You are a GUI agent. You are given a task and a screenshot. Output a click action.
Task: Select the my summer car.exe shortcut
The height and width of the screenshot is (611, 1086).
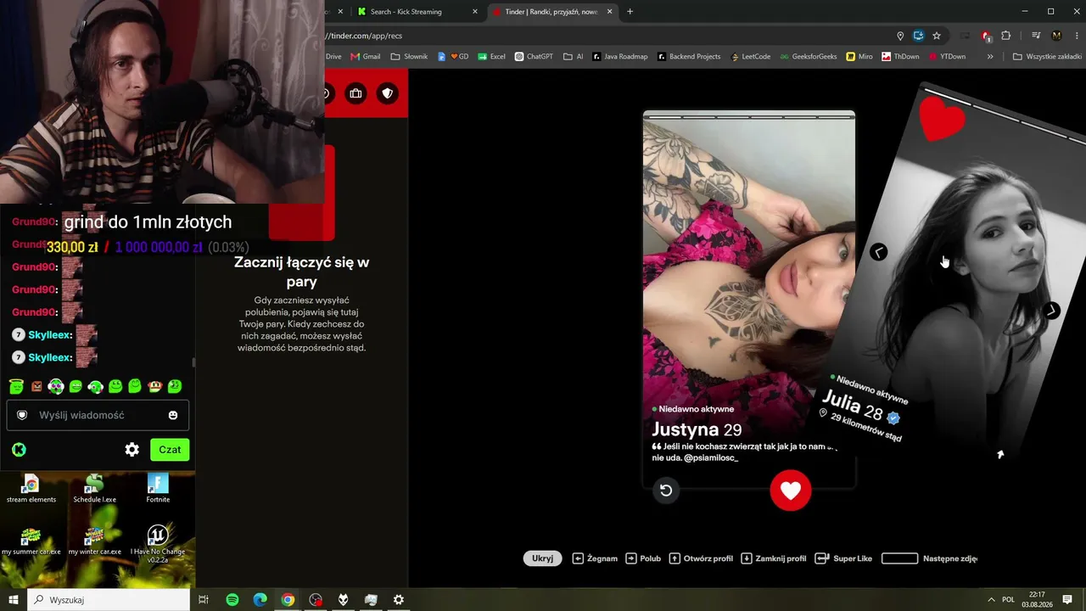tap(31, 541)
